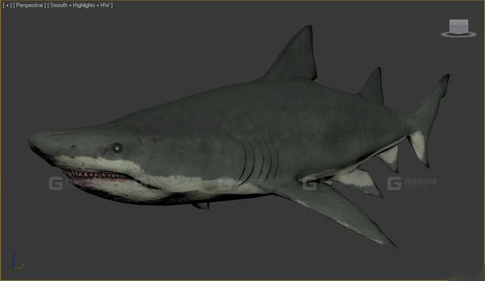The image size is (485, 281).
Task: Select the shark's second dorsal fin
Action: pyautogui.click(x=372, y=86)
